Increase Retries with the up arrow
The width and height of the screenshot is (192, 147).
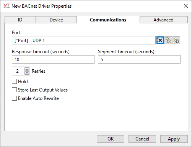coord(27,69)
